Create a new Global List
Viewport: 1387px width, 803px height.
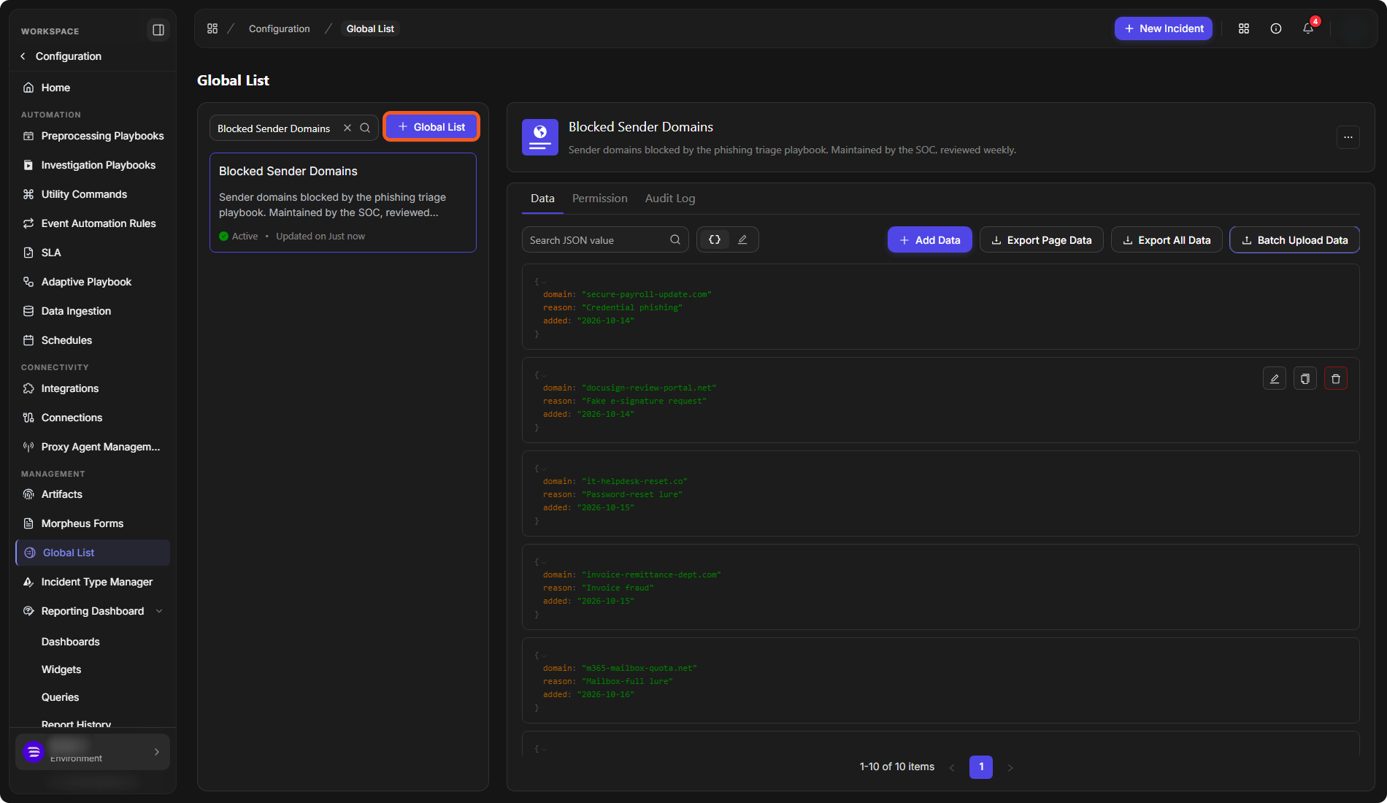[431, 127]
